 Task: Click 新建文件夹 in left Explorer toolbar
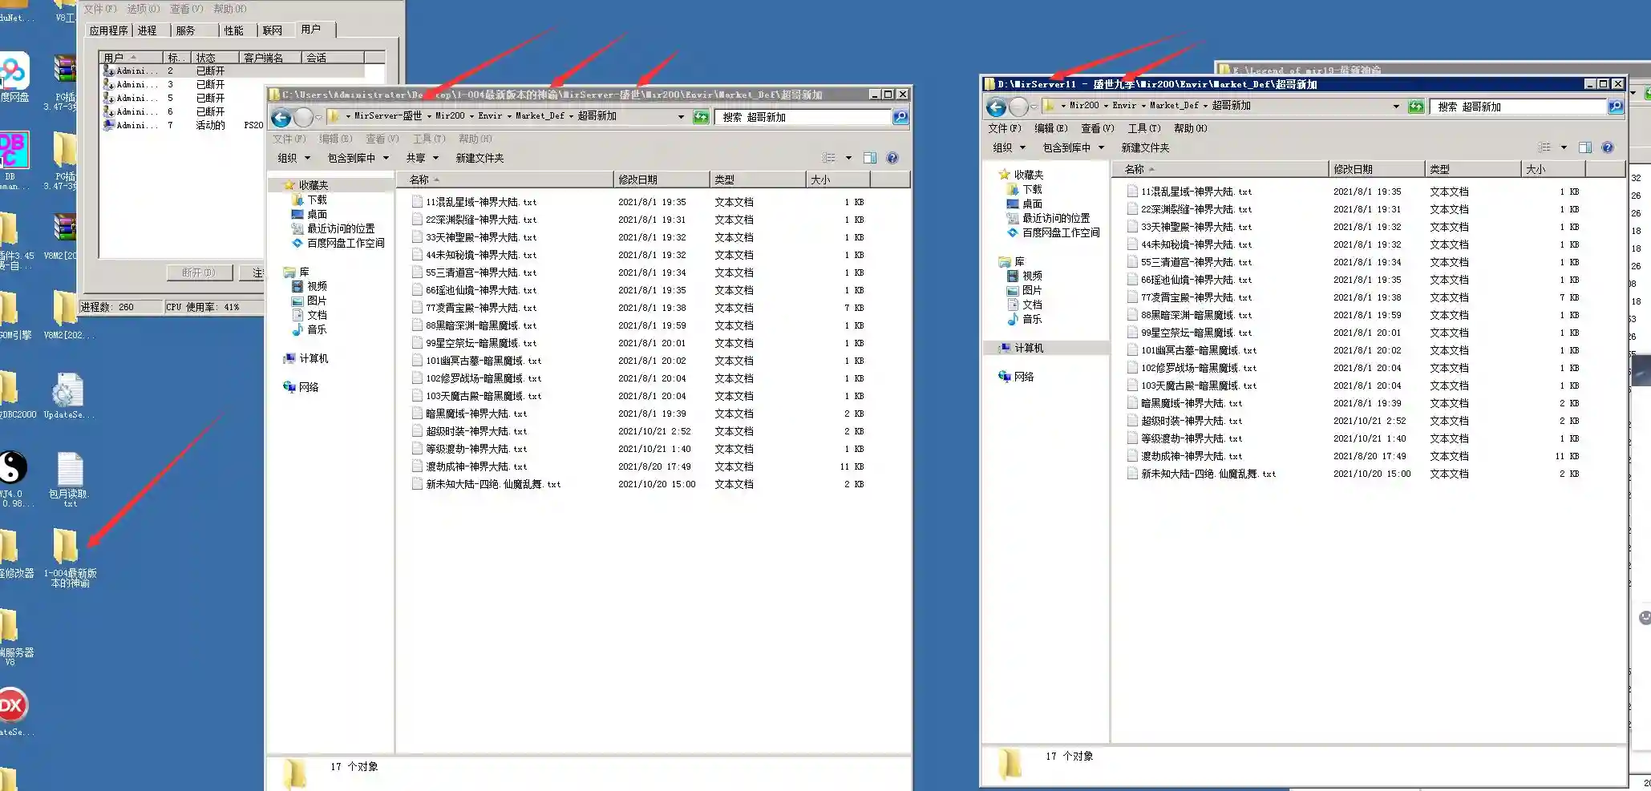pyautogui.click(x=480, y=158)
